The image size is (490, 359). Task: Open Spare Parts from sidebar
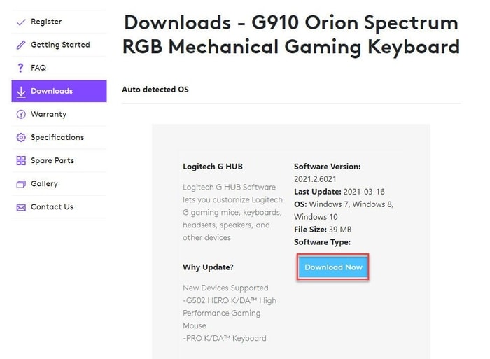point(59,160)
